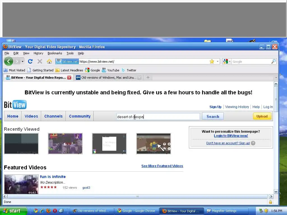Open the File menu

click(x=7, y=53)
